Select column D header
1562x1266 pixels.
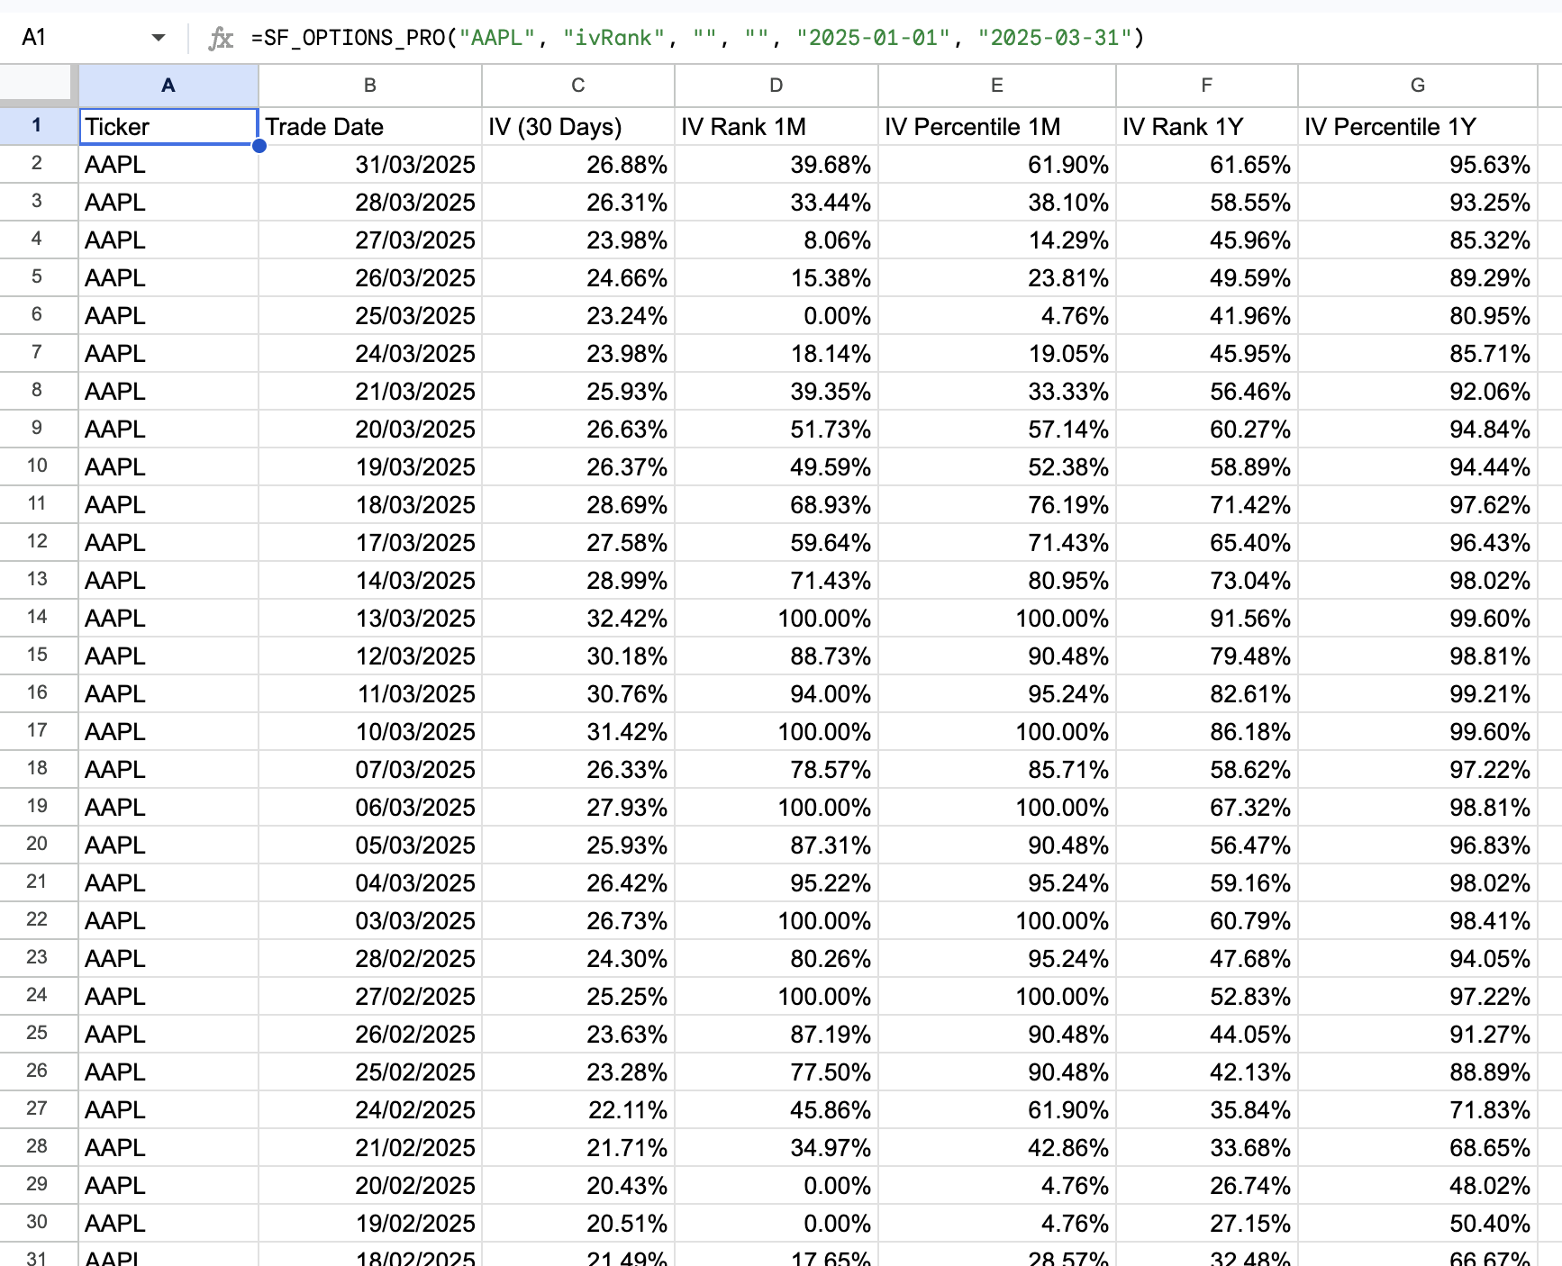[776, 86]
